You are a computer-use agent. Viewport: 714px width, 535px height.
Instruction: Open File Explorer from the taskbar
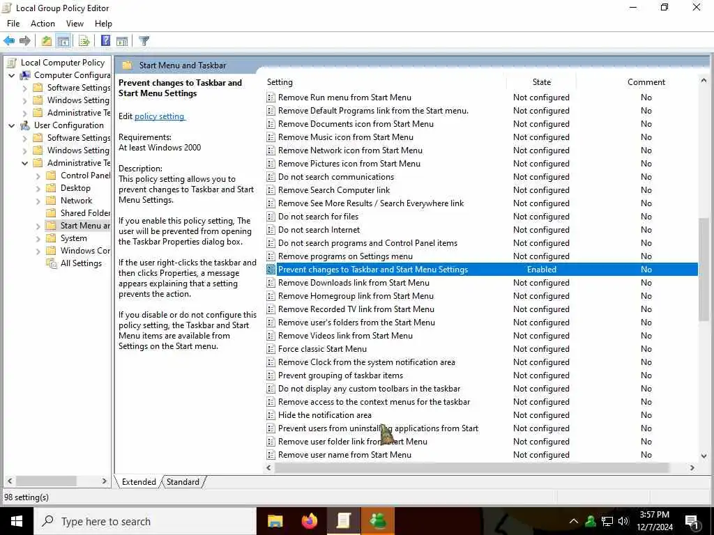pos(275,521)
